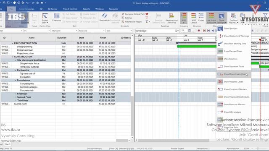Click the Show Spotlight ribbon button
269x151 pixels.
point(222,18)
